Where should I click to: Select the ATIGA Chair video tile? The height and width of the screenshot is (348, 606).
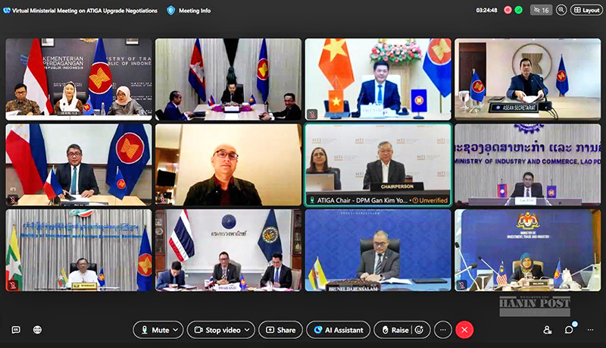pyautogui.click(x=376, y=165)
